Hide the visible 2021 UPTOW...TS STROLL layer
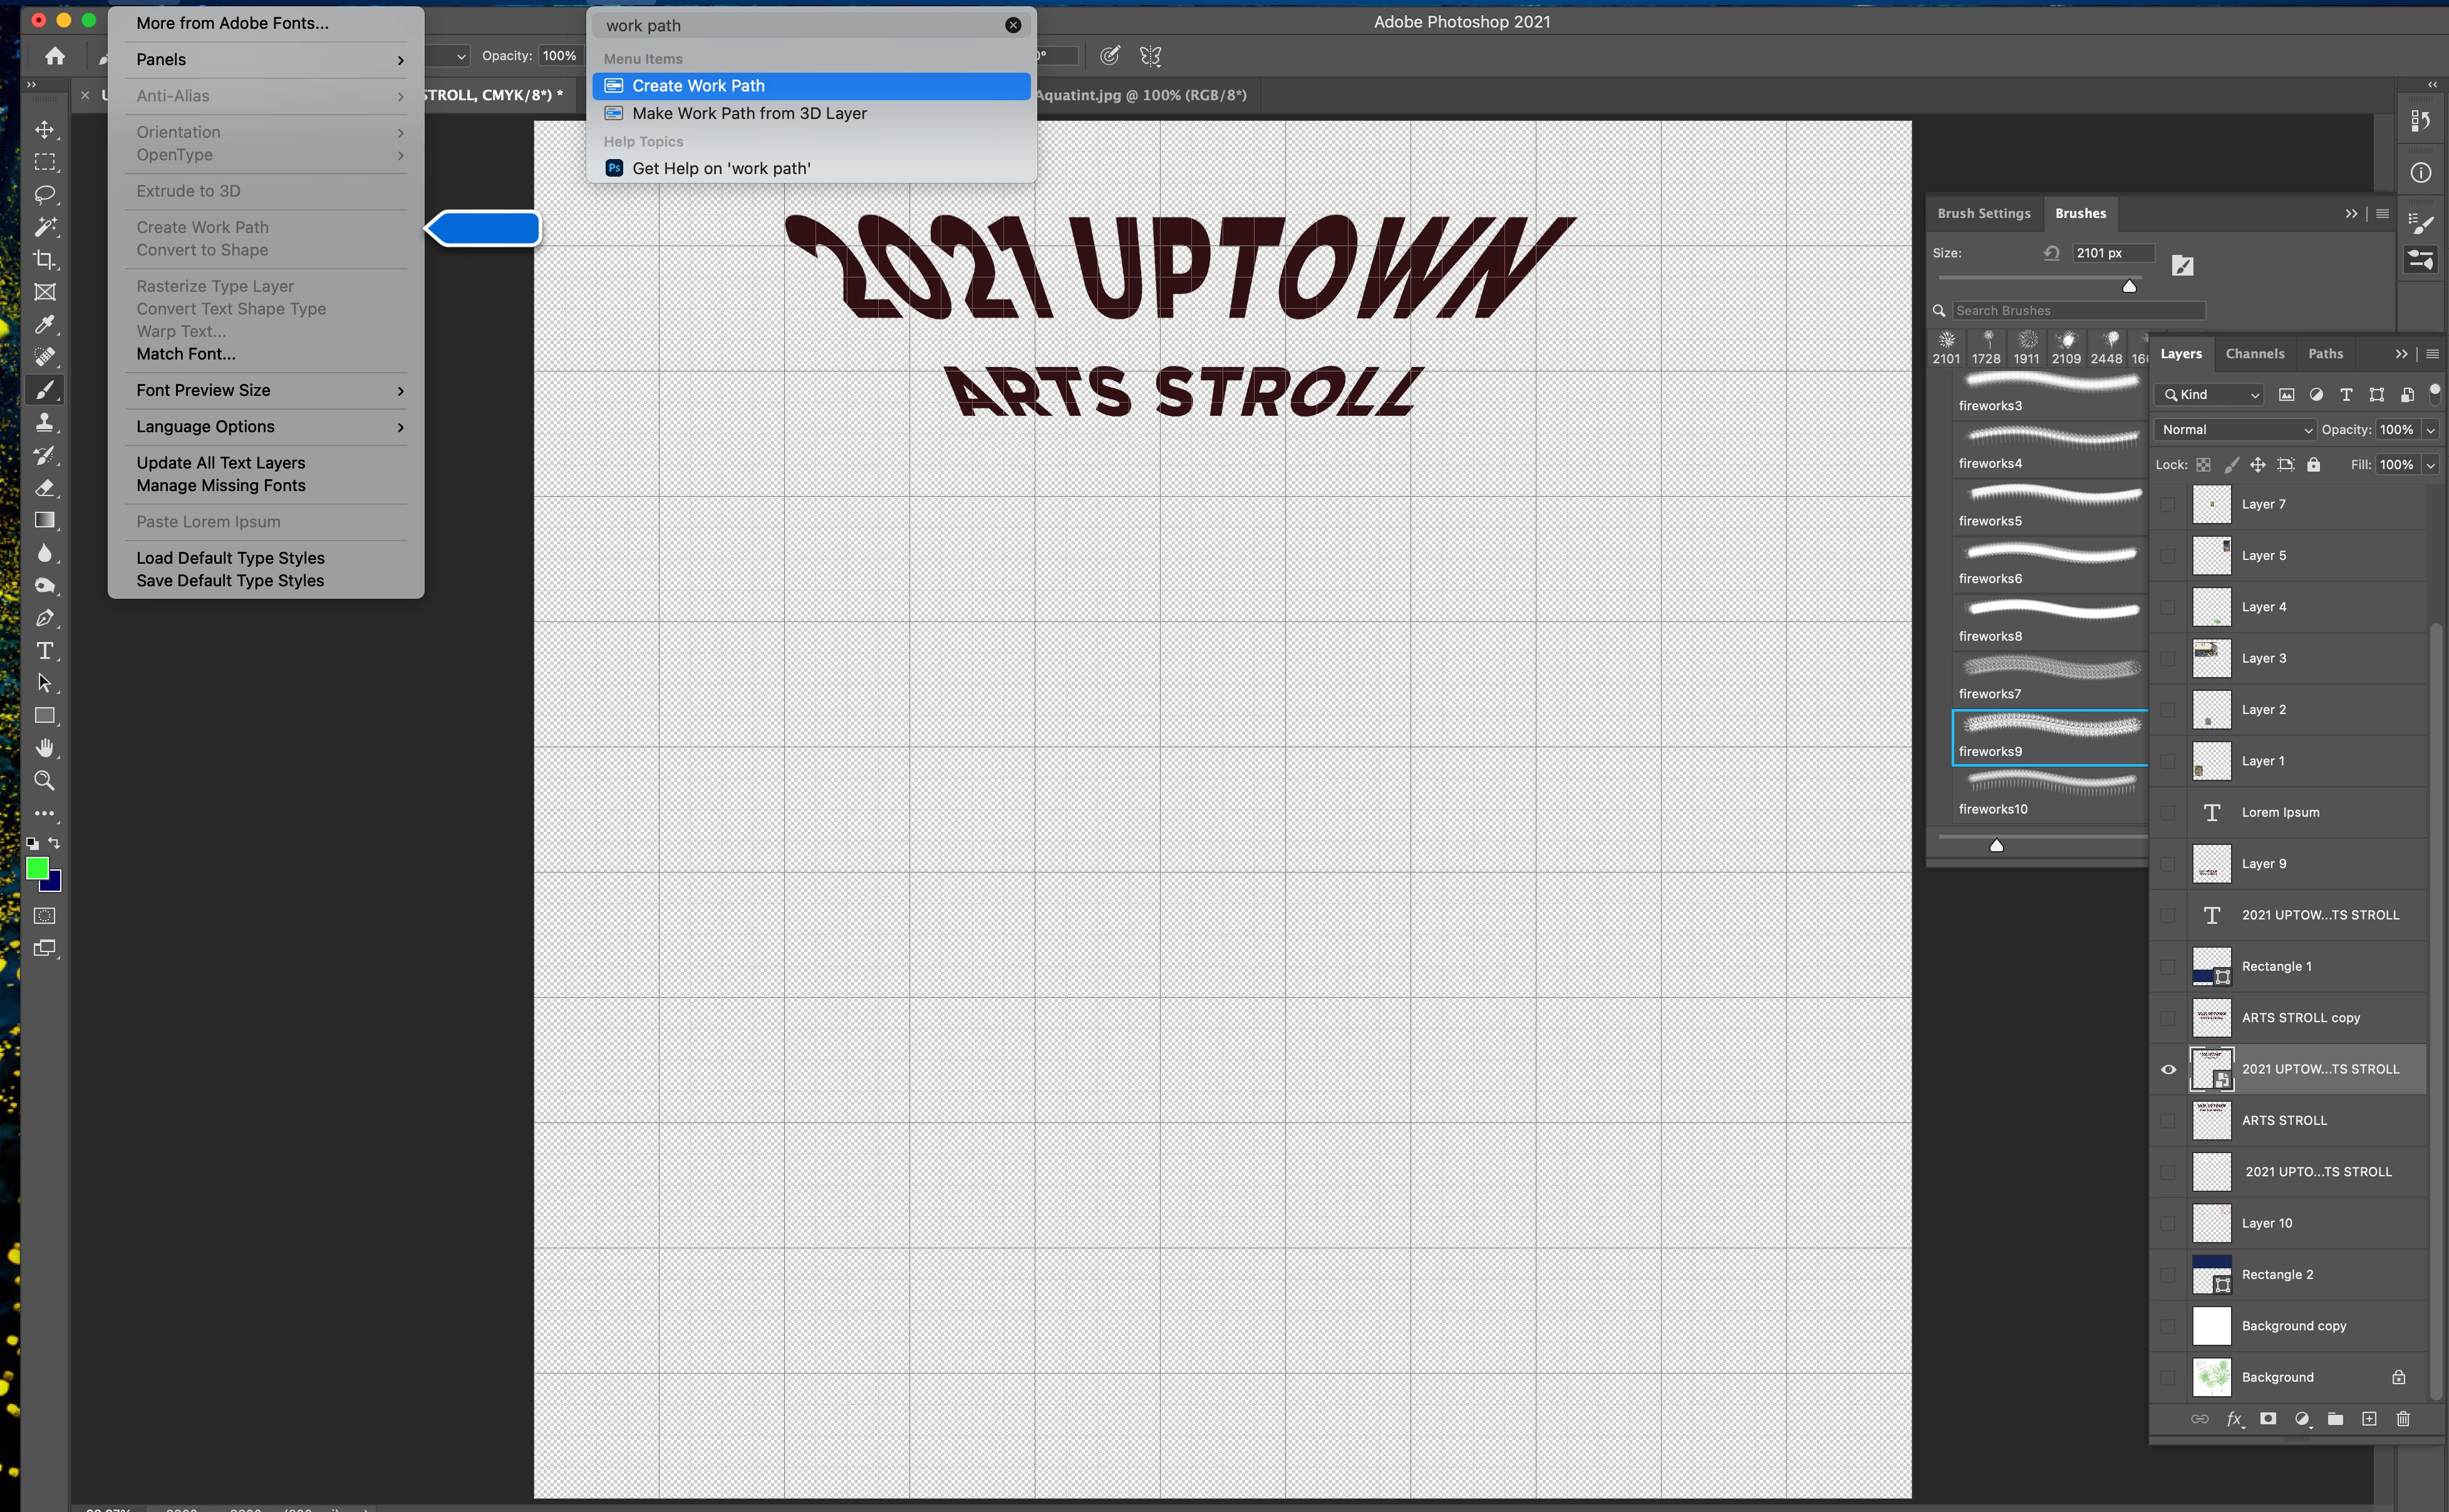Viewport: 2449px width, 1512px height. tap(2168, 1069)
